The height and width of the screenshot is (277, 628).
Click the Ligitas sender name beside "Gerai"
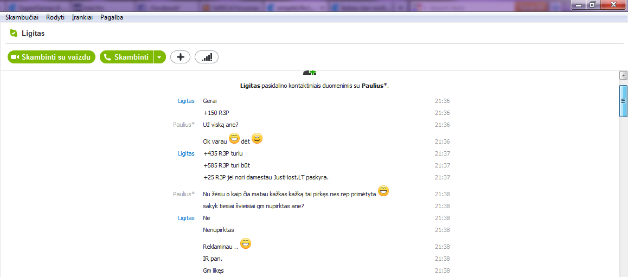click(186, 101)
